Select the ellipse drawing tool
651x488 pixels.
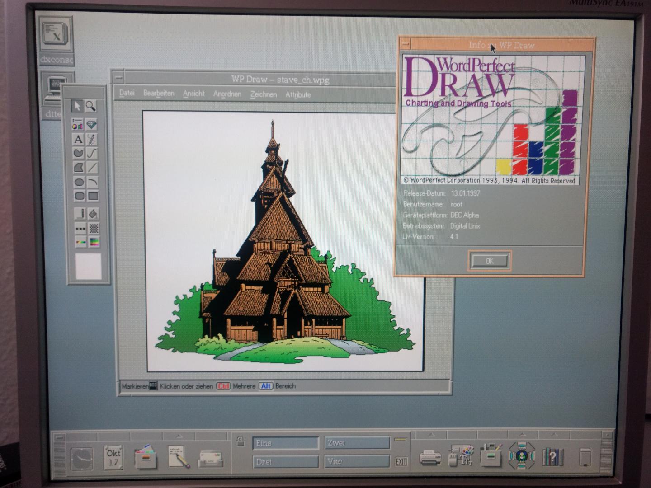click(x=79, y=183)
